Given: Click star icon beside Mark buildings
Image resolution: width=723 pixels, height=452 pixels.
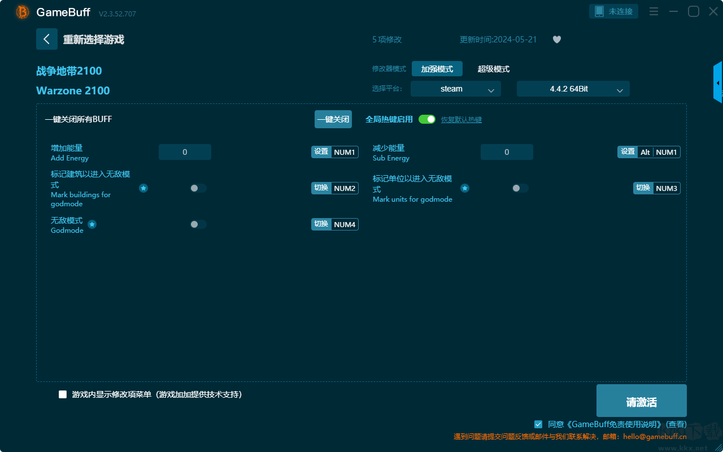Looking at the screenshot, I should 143,188.
